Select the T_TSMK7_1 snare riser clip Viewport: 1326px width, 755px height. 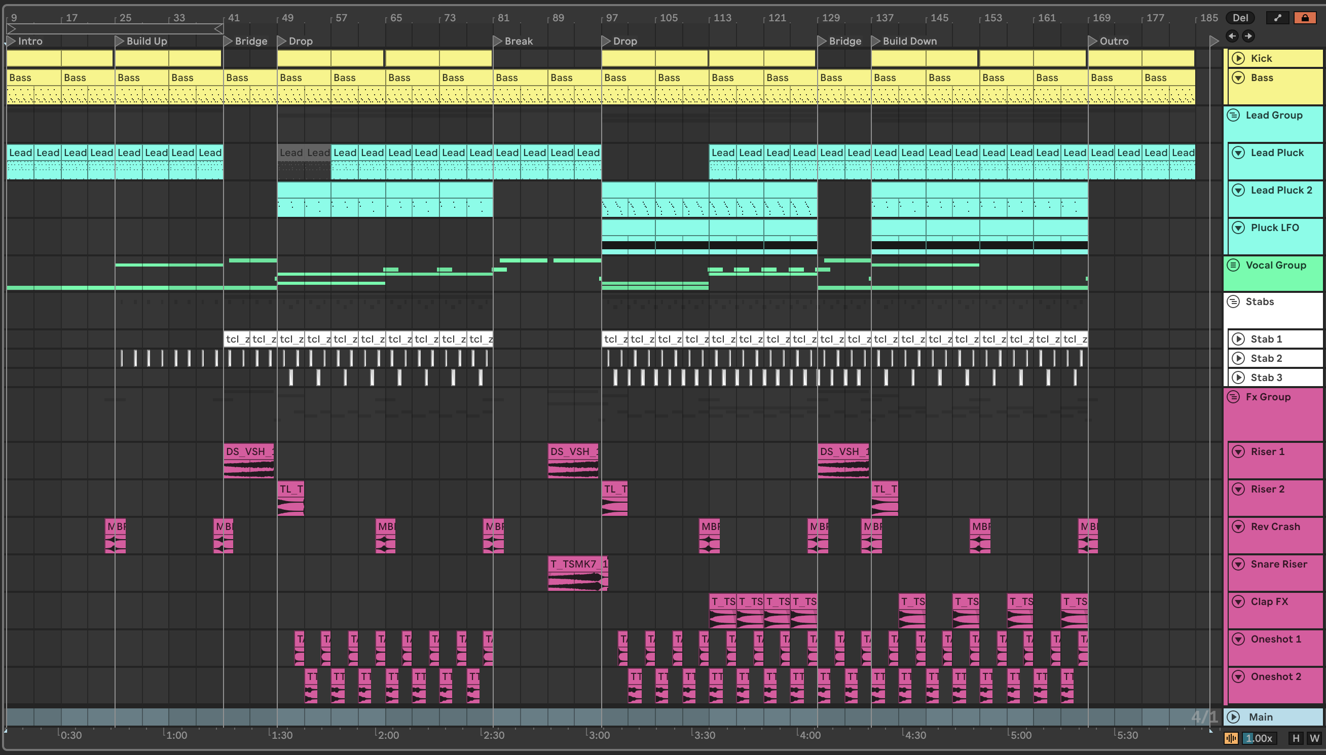[578, 573]
